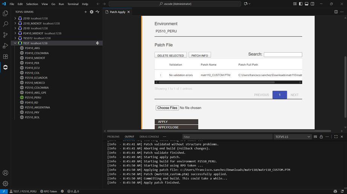Select the P2510_PERU environment in tree
The width and height of the screenshot is (347, 194).
(33, 98)
